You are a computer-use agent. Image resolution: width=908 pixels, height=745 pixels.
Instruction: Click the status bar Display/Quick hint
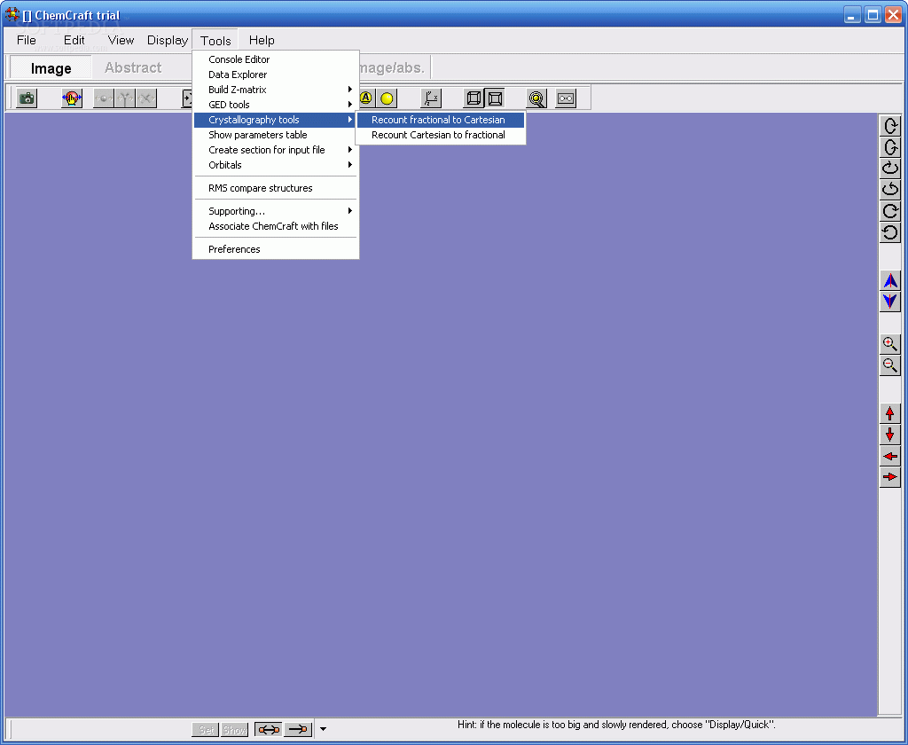pyautogui.click(x=617, y=724)
